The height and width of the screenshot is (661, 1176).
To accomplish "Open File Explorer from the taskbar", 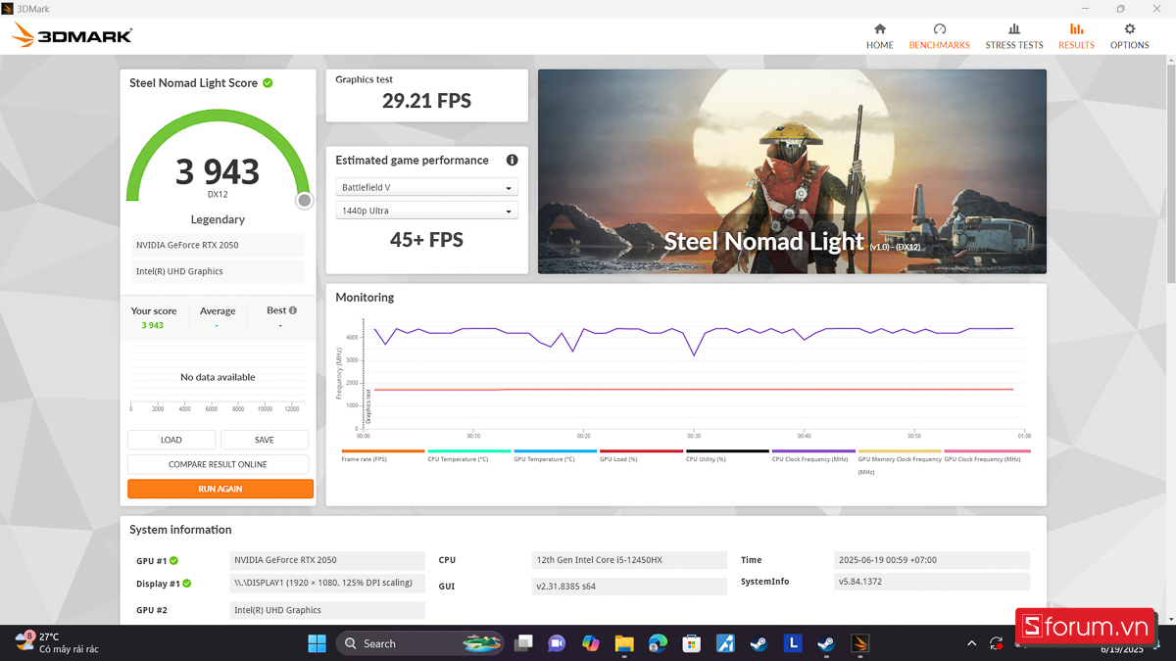I will (624, 643).
